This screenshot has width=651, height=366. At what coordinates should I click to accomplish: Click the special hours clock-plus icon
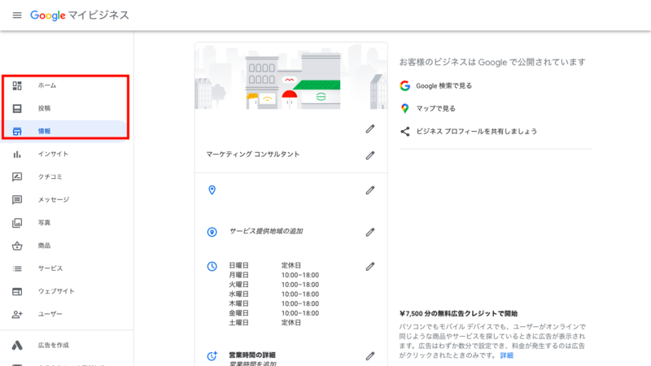(x=212, y=356)
